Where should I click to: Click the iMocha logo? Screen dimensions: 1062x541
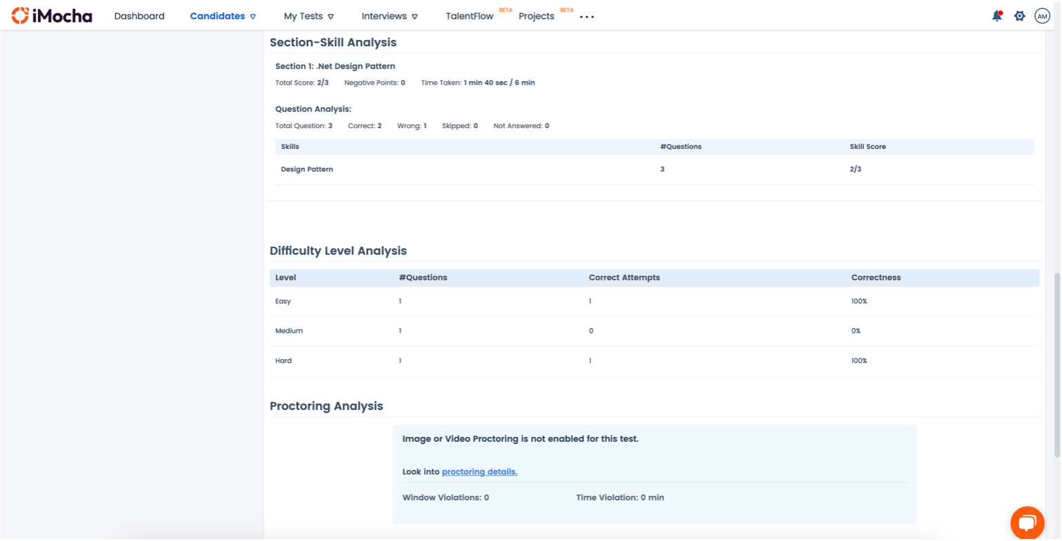[52, 16]
